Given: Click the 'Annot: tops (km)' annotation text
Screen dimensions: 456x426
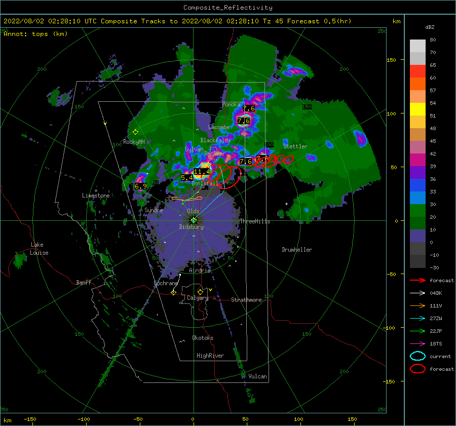Looking at the screenshot, I should (35, 34).
